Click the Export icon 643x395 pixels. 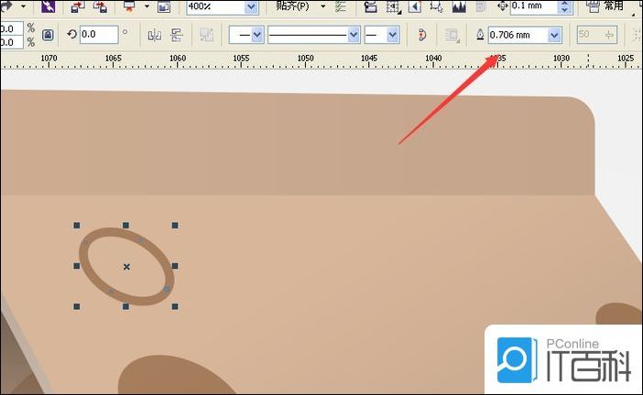(101, 6)
